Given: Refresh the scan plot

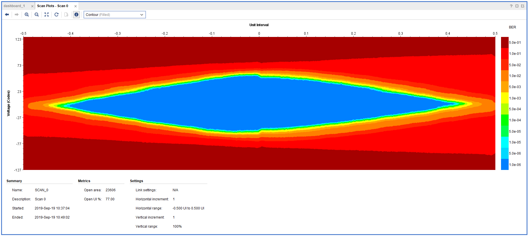Looking at the screenshot, I should pyautogui.click(x=57, y=14).
